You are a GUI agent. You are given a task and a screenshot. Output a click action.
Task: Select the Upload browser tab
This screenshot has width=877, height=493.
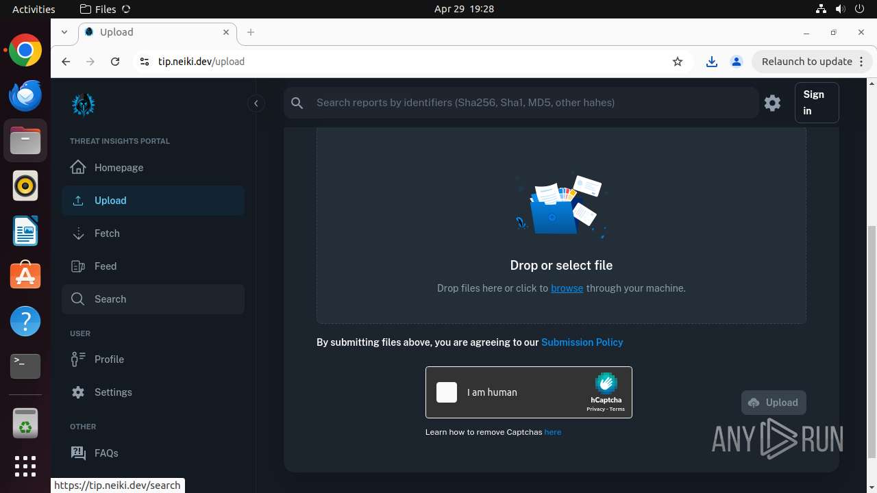[x=158, y=32]
